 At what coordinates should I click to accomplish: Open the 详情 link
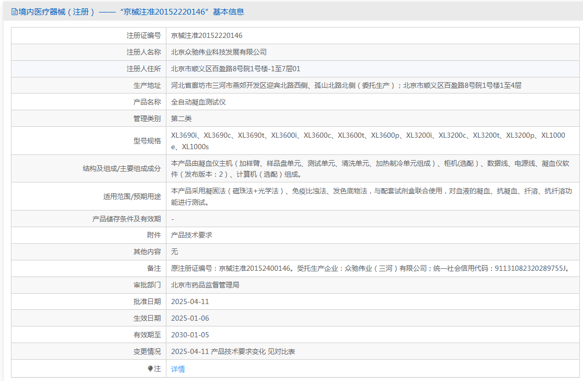coord(178,369)
